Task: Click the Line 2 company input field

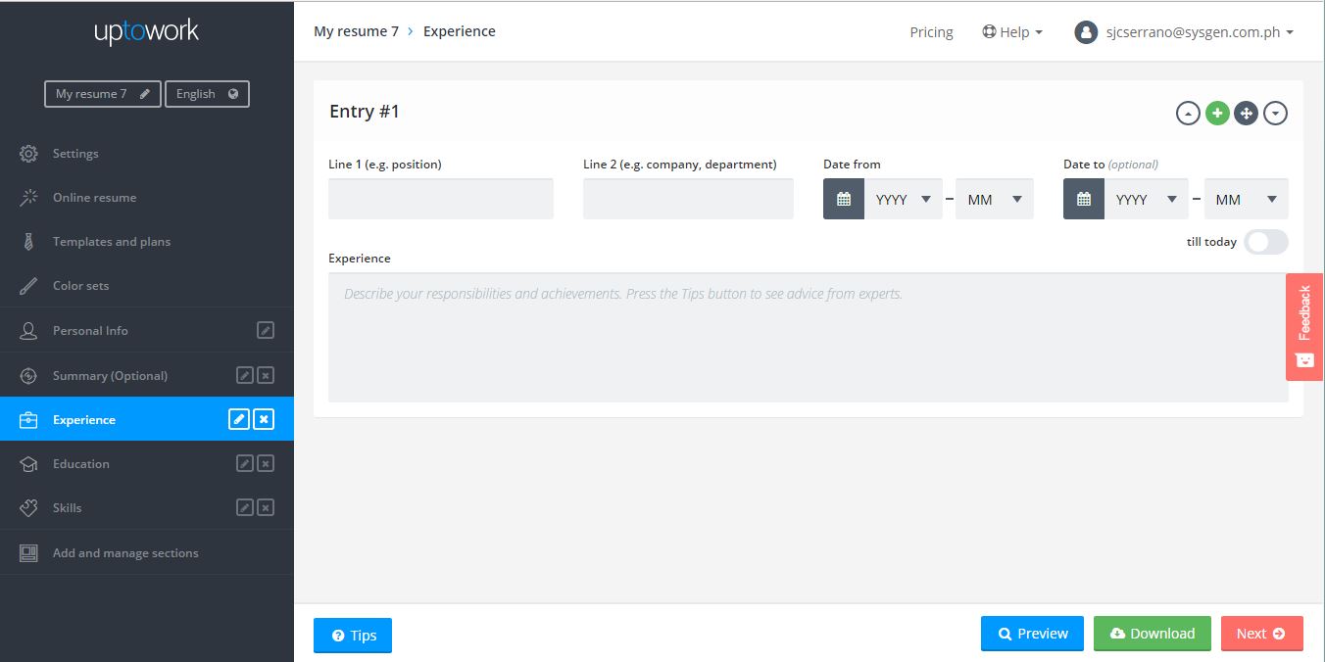Action: (x=688, y=199)
